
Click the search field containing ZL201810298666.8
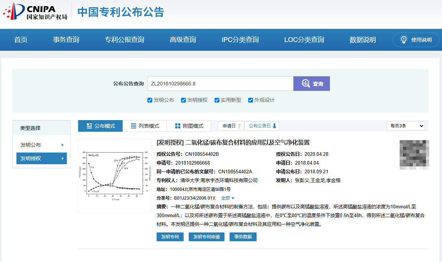[220, 84]
